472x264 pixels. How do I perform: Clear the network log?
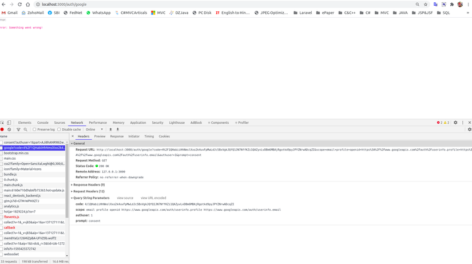click(x=9, y=129)
